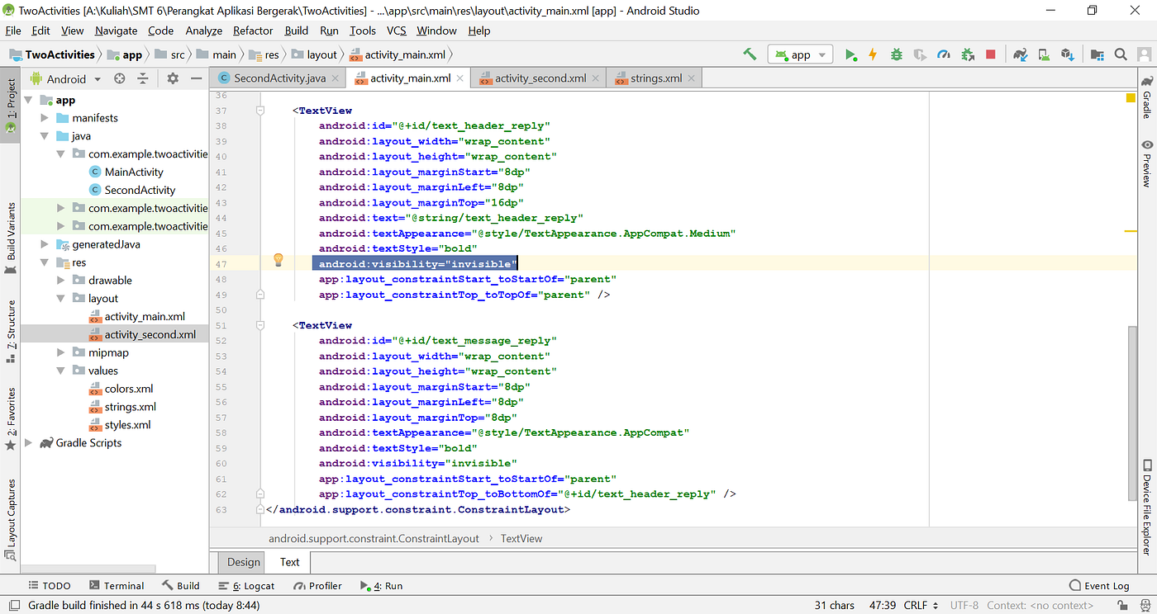This screenshot has width=1157, height=614.
Task: Open the app run configuration dropdown
Action: tap(800, 54)
